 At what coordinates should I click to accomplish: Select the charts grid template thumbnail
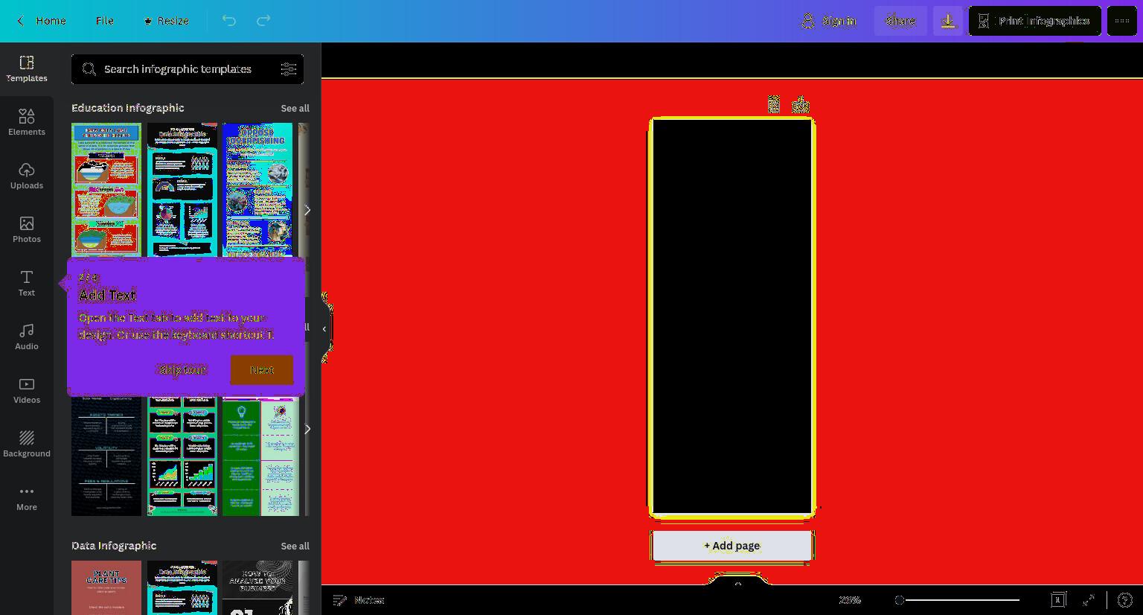point(182,456)
